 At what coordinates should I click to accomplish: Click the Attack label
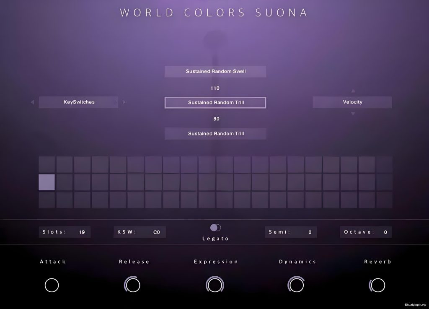[x=53, y=262]
